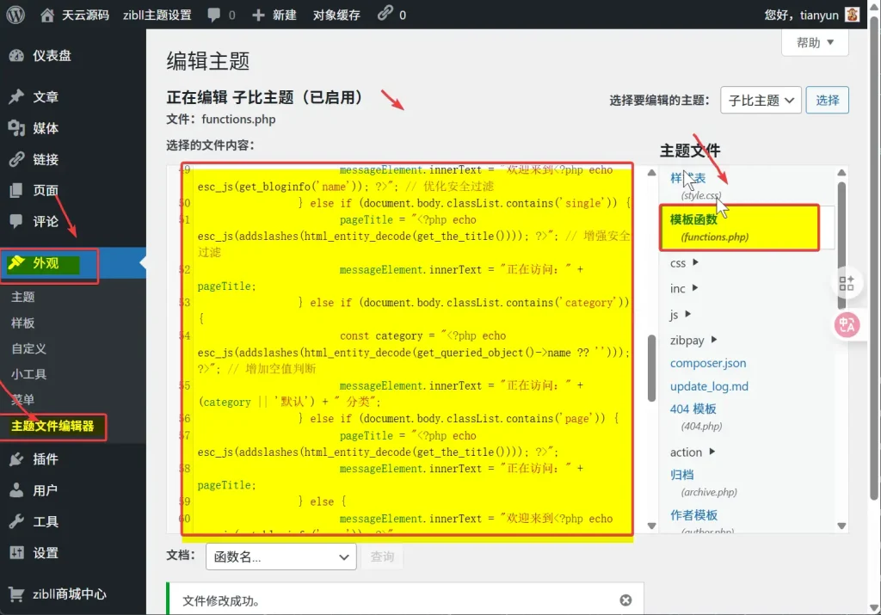881x615 pixels.
Task: Dismiss the 文件修改成功 success notice
Action: tap(626, 600)
